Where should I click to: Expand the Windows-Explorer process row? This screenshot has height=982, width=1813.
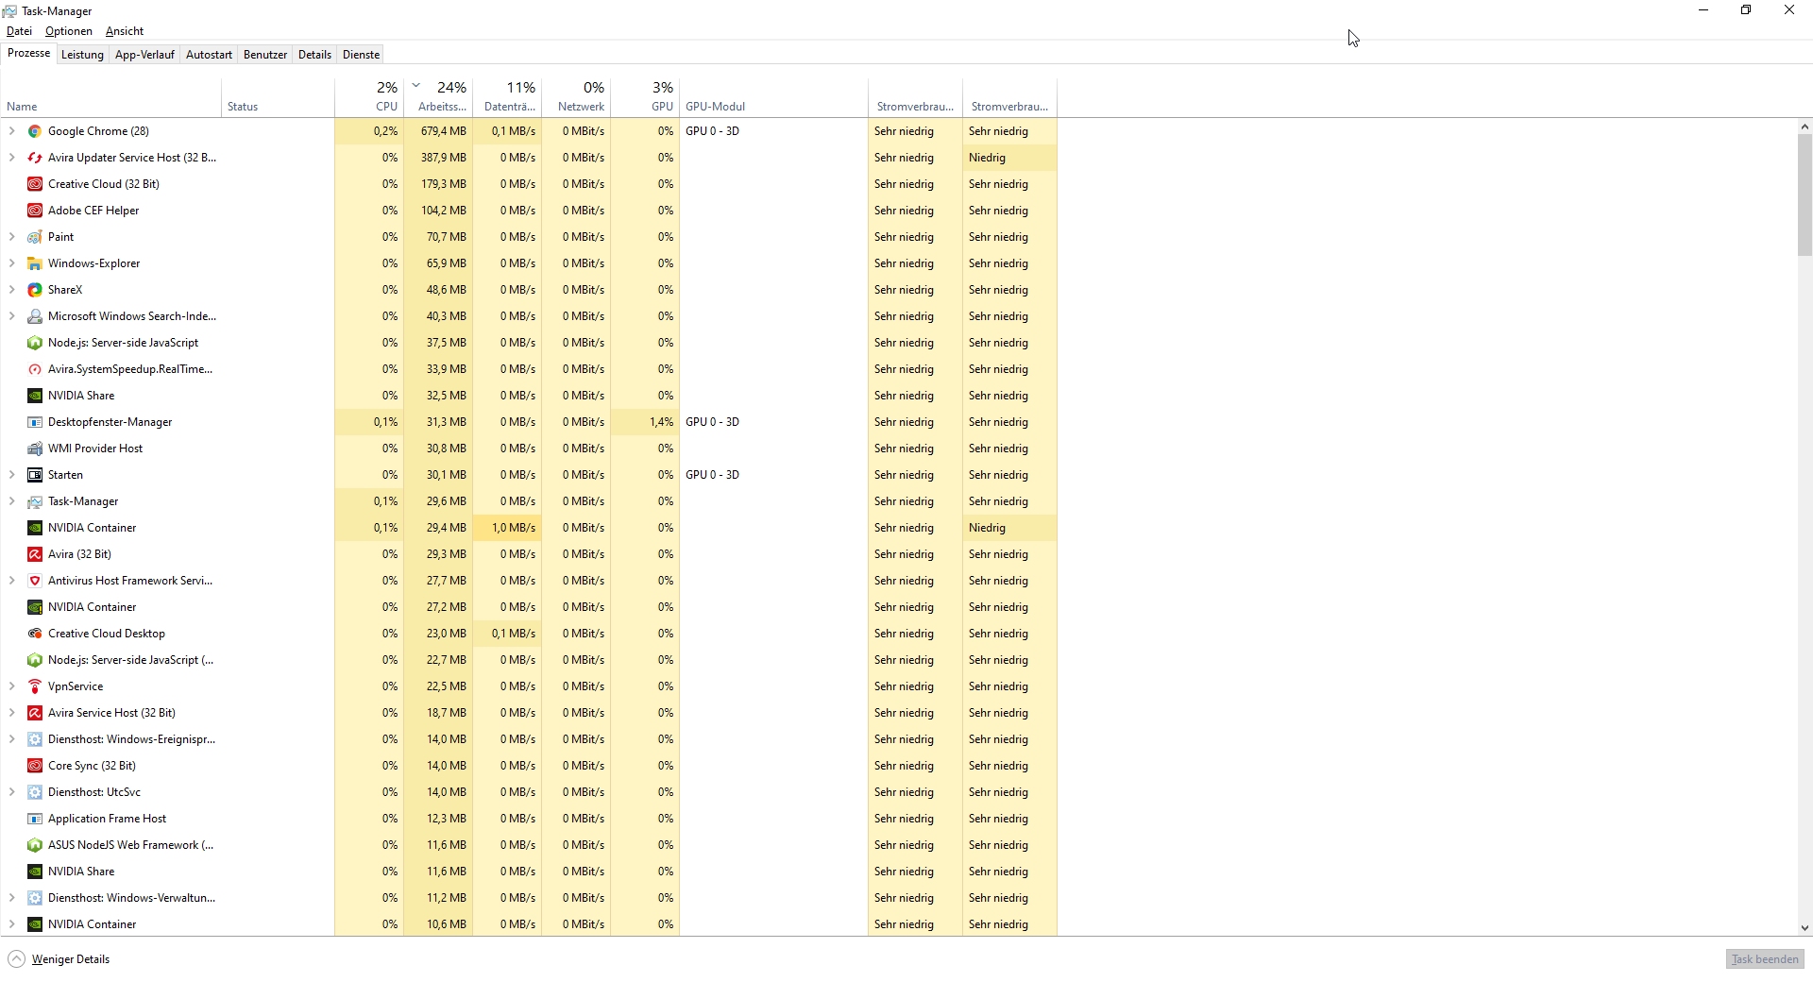(12, 263)
